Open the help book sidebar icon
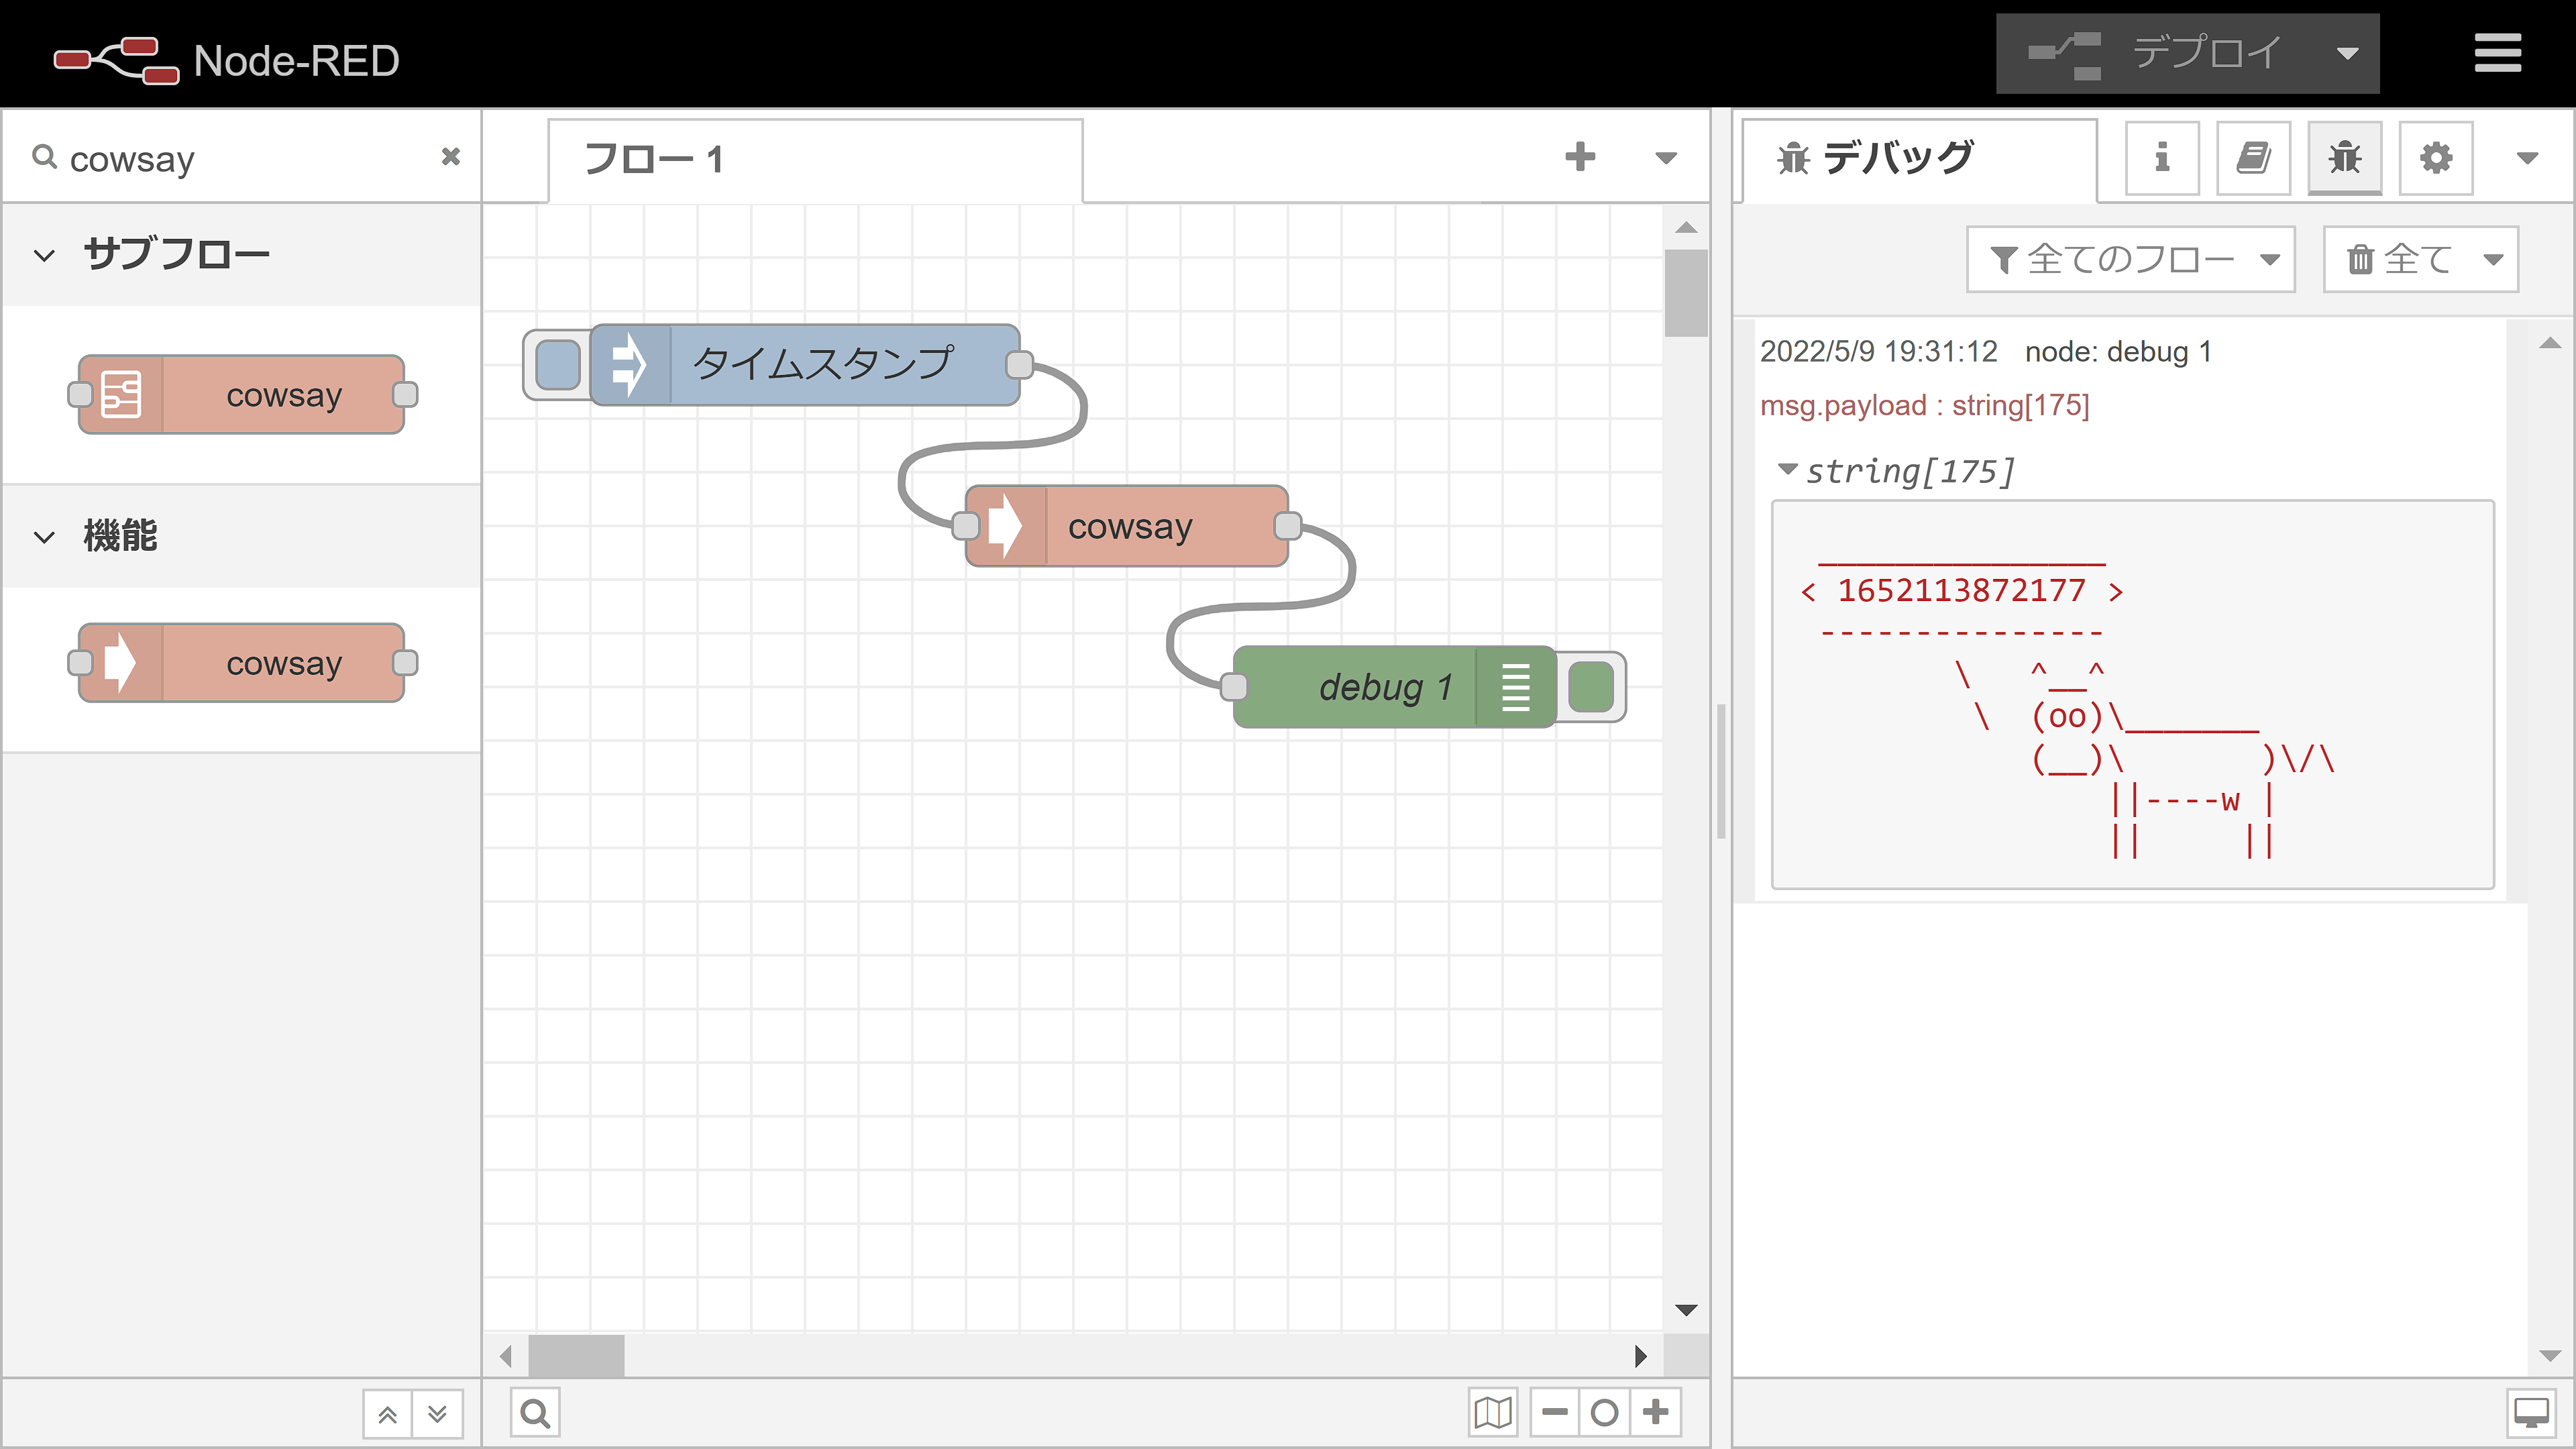The width and height of the screenshot is (2576, 1449). point(2253,158)
